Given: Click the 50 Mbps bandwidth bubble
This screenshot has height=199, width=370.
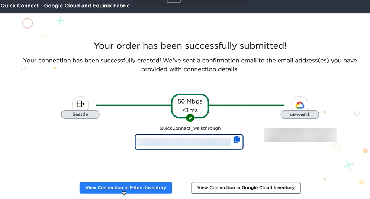Looking at the screenshot, I should pos(190,106).
